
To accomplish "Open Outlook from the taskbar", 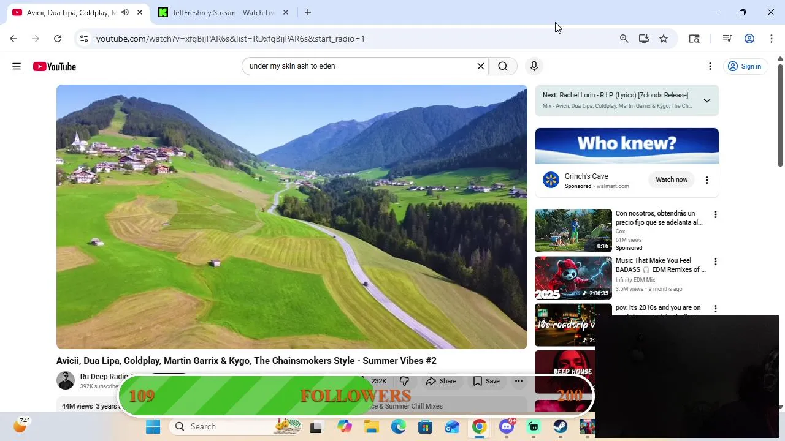I will 453,426.
